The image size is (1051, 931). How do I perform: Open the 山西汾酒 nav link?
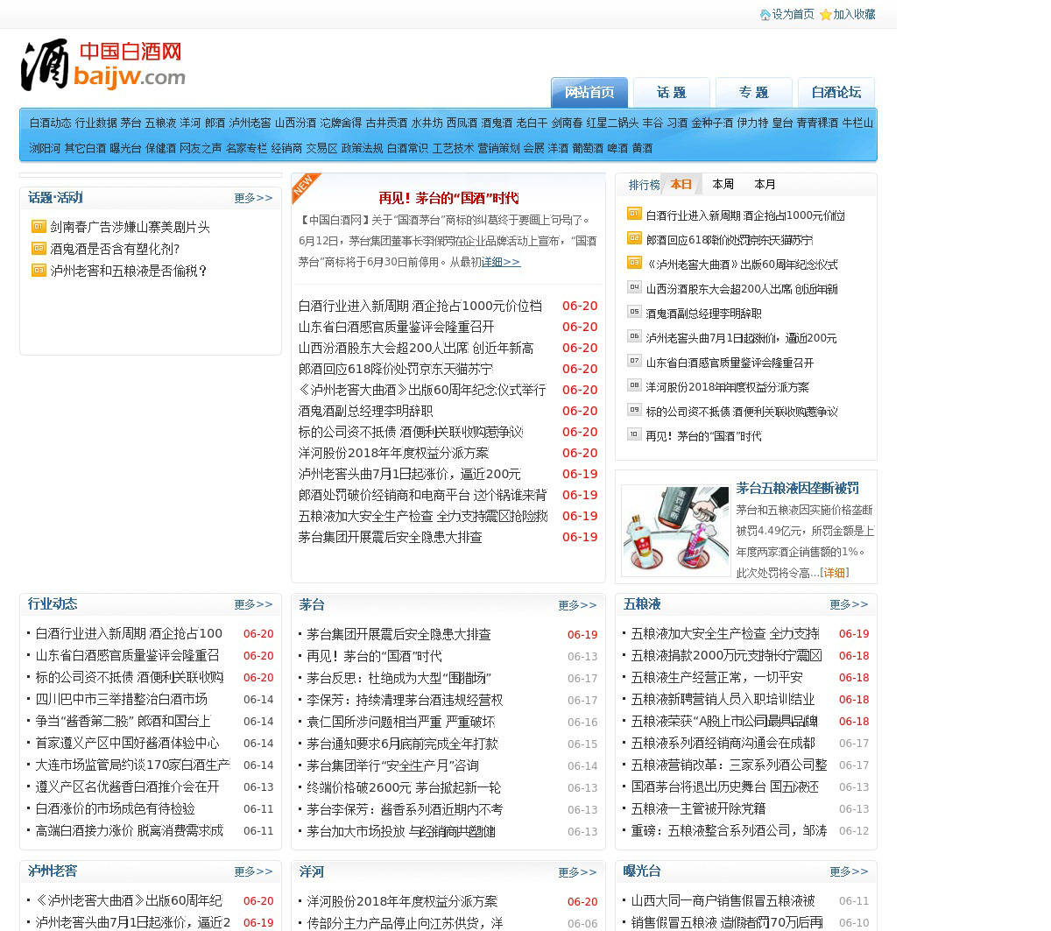point(296,123)
